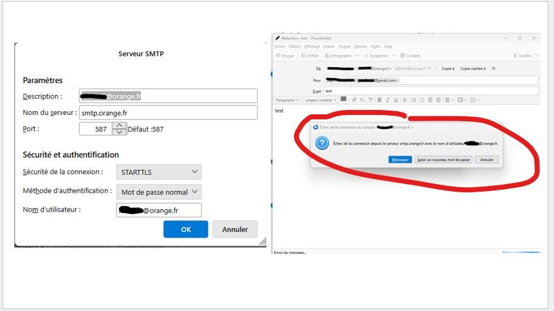Click Annuler in connection error dialog
Image resolution: width=554 pixels, height=311 pixels.
487,160
